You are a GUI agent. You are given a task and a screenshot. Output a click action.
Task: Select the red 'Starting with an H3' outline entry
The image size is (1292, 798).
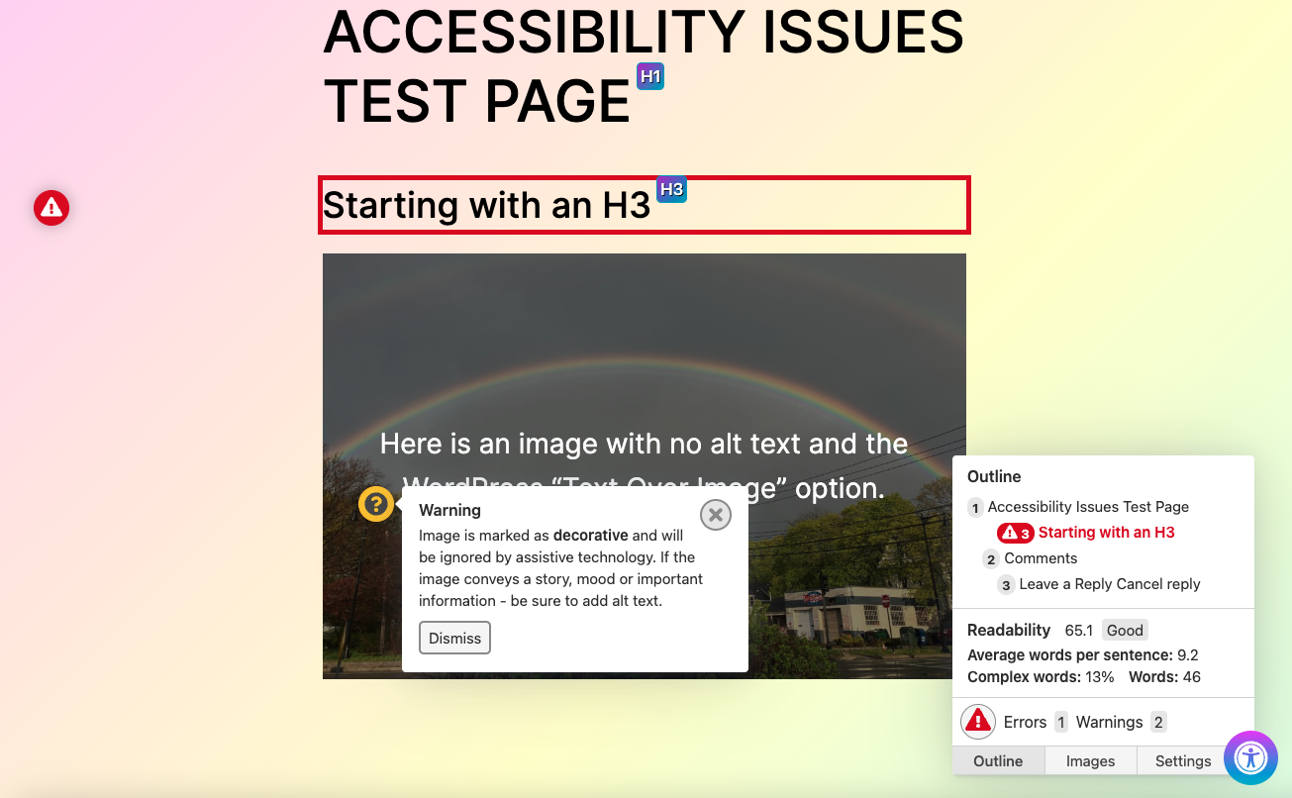(x=1106, y=533)
